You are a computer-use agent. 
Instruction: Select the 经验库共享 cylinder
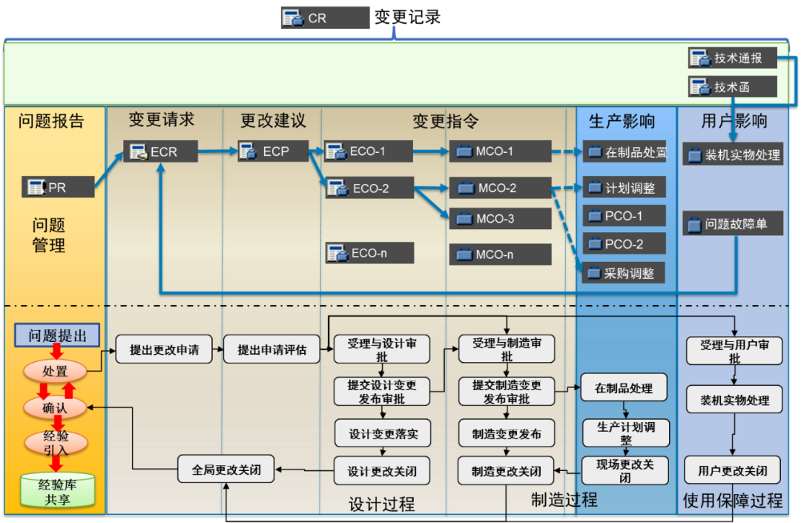(x=58, y=490)
